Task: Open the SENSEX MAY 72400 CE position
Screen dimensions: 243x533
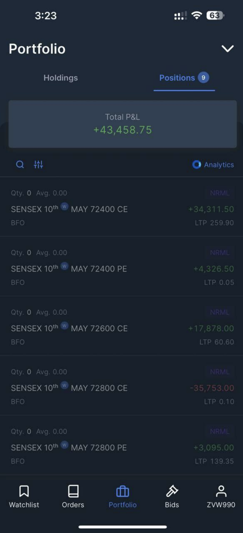Action: pyautogui.click(x=121, y=207)
